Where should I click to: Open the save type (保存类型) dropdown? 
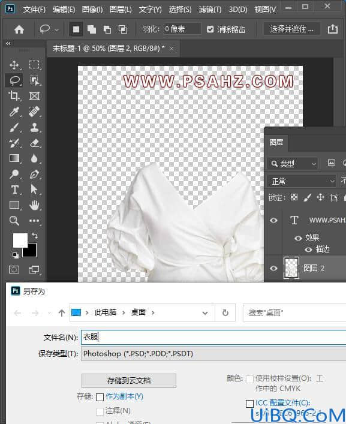(213, 354)
